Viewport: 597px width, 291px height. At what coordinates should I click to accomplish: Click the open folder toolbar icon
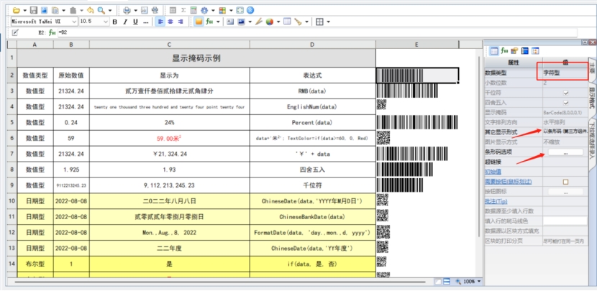click(17, 10)
